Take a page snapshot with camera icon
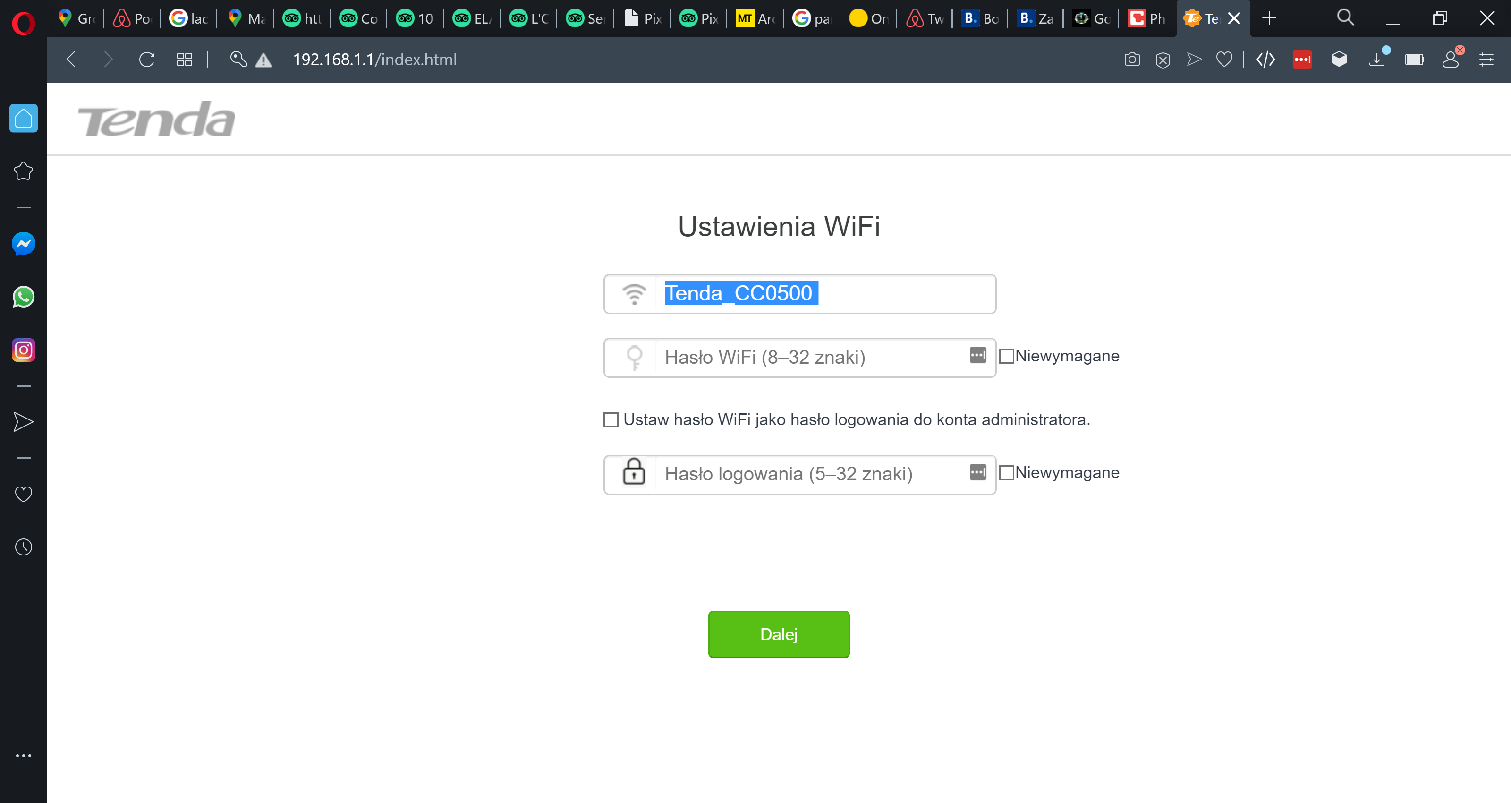1511x803 pixels. coord(1132,60)
